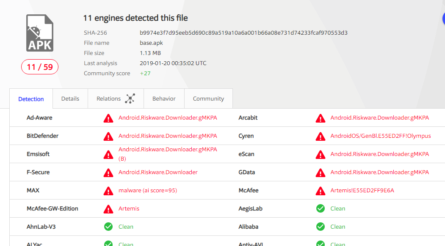The height and width of the screenshot is (246, 445).
Task: Click the McAfee warning triangle icon
Action: 321,191
